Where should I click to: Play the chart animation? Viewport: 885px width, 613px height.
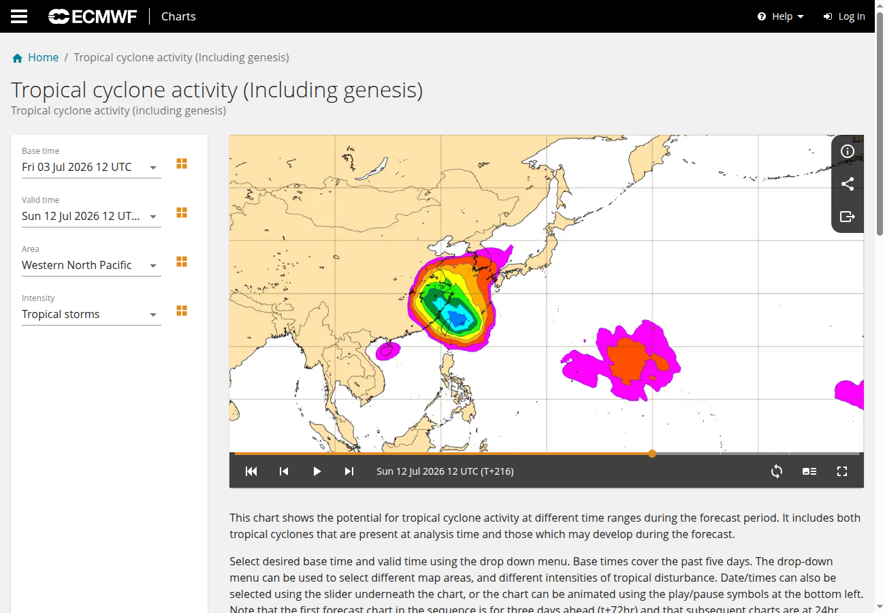tap(317, 471)
